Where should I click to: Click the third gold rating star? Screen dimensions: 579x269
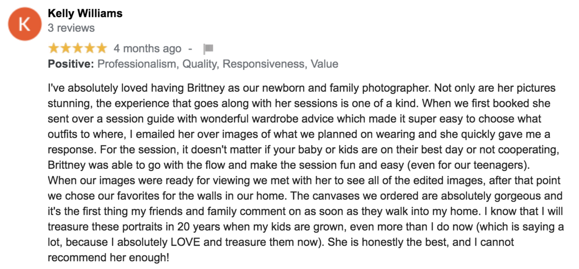(77, 48)
